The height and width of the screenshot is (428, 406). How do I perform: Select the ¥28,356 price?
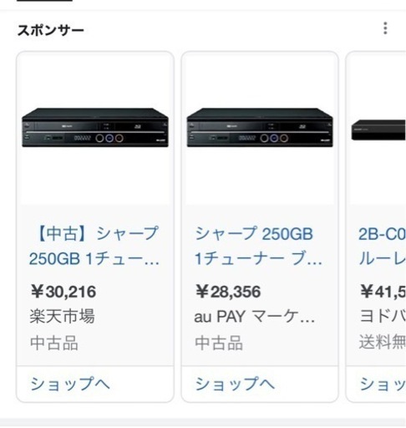(x=228, y=292)
